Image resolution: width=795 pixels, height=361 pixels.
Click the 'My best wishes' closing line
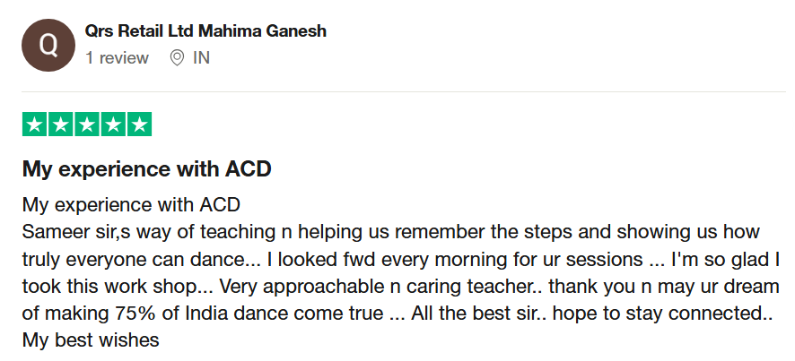pyautogui.click(x=91, y=341)
